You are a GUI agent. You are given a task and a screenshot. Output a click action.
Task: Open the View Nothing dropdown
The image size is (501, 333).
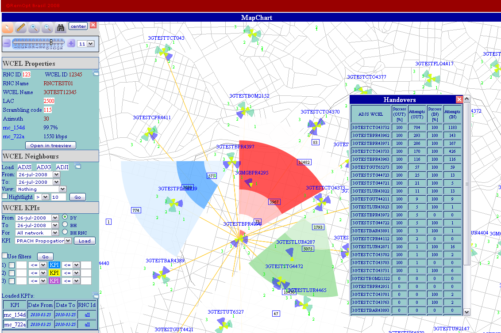pos(41,189)
